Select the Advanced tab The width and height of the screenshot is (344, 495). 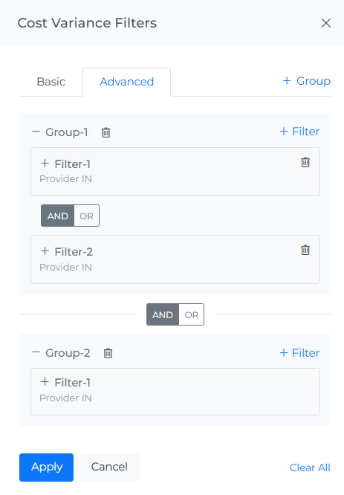coord(126,82)
